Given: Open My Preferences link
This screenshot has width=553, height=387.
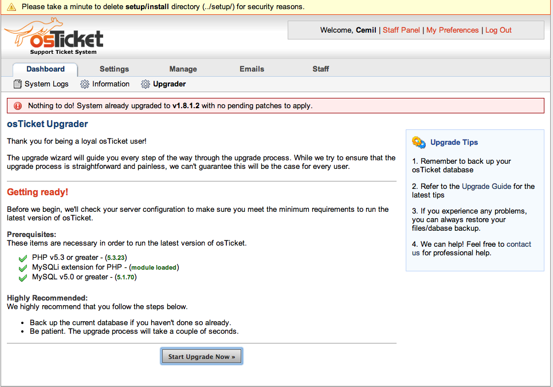Looking at the screenshot, I should 453,30.
